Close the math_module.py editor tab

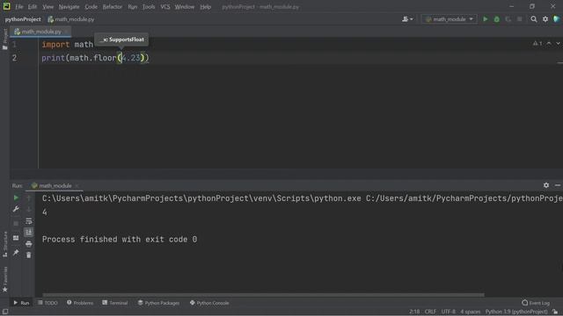pos(67,32)
